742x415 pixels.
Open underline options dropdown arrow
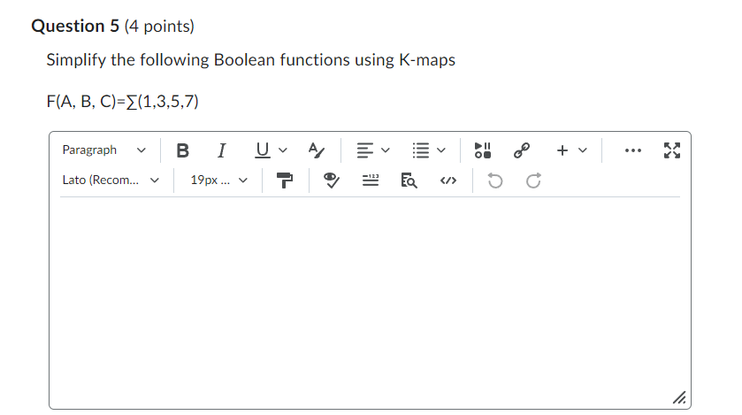pyautogui.click(x=283, y=150)
